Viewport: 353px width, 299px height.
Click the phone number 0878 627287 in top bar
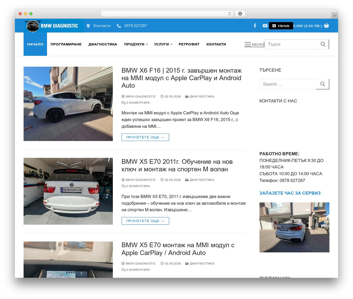tap(135, 26)
